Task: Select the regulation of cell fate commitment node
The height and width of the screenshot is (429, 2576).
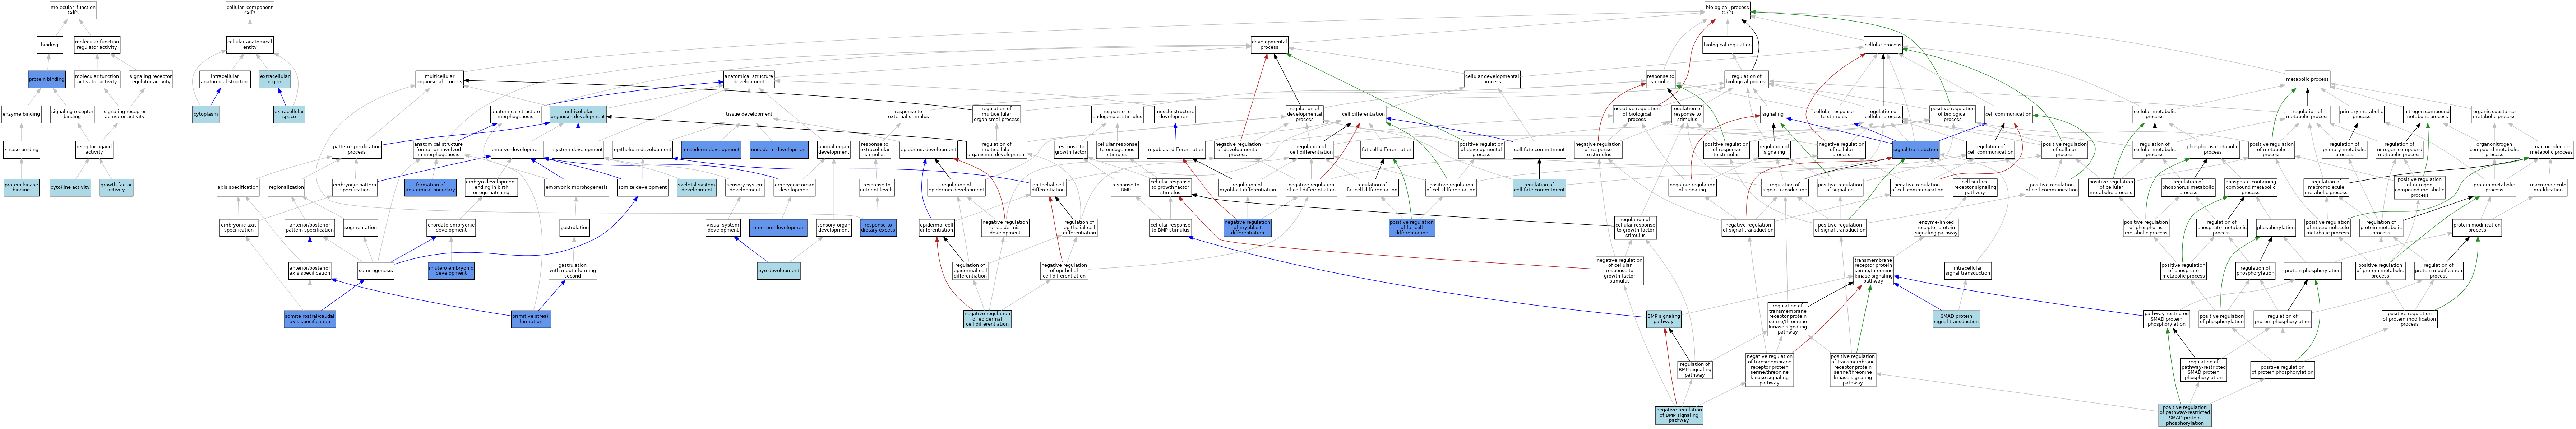Action: [x=1539, y=187]
